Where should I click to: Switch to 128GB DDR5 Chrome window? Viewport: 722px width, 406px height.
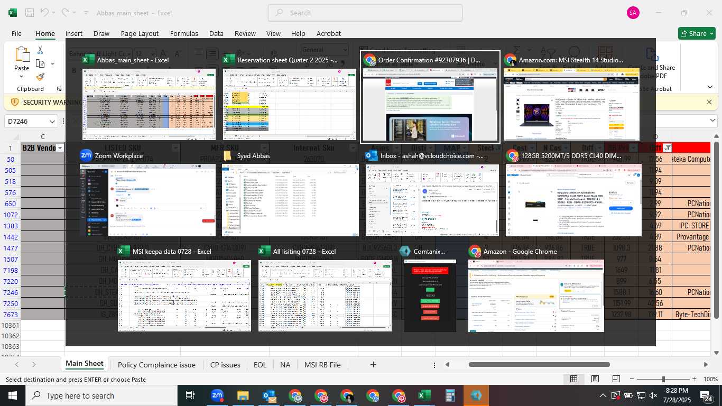[573, 193]
